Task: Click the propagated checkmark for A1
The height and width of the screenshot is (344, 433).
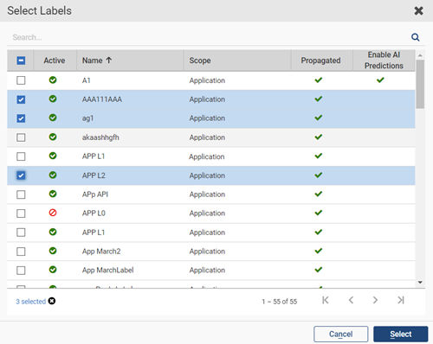Action: (x=319, y=80)
